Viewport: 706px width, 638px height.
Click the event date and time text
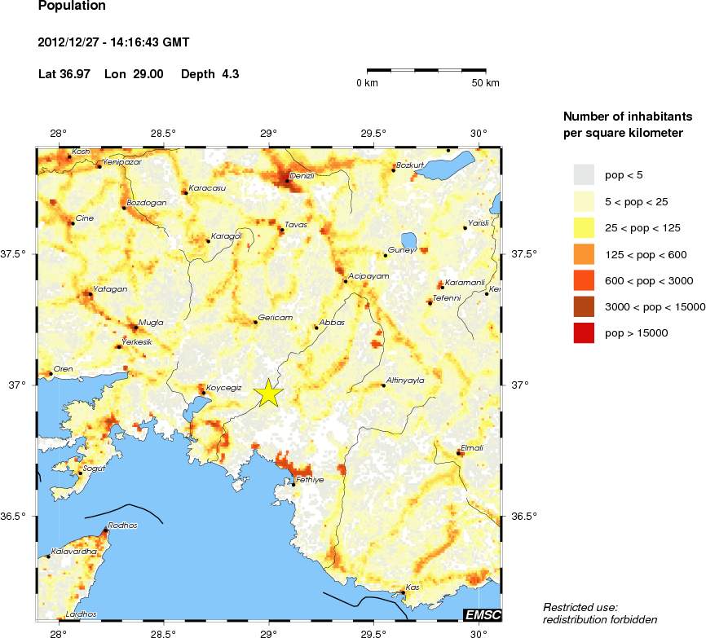coord(114,42)
